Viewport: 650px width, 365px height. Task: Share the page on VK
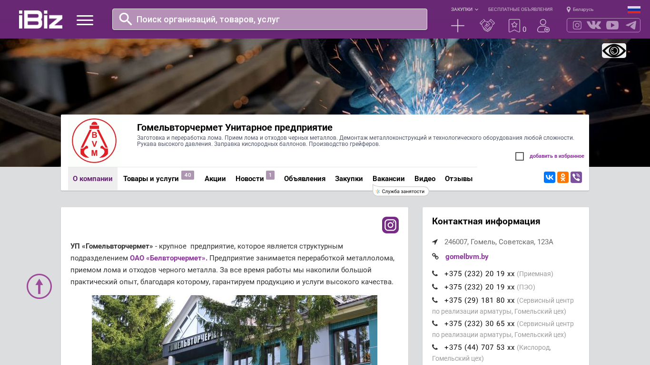coord(550,177)
